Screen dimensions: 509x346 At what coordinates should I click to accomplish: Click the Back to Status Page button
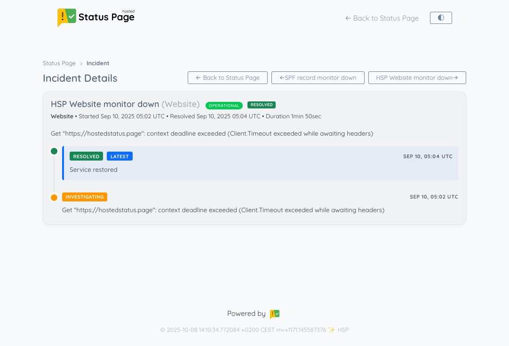(x=227, y=77)
